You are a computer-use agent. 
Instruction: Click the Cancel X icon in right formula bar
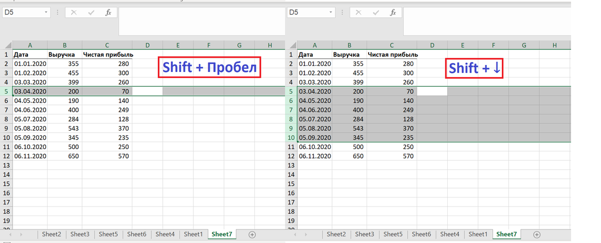tap(358, 12)
